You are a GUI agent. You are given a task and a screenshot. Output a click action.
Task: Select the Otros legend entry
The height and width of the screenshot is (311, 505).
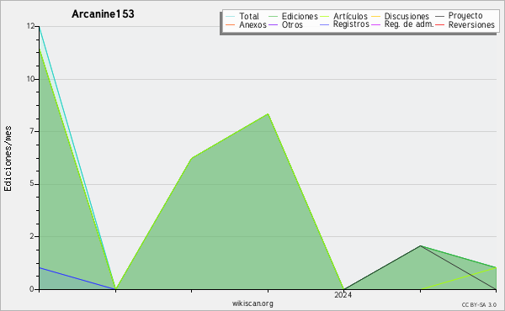pyautogui.click(x=285, y=24)
